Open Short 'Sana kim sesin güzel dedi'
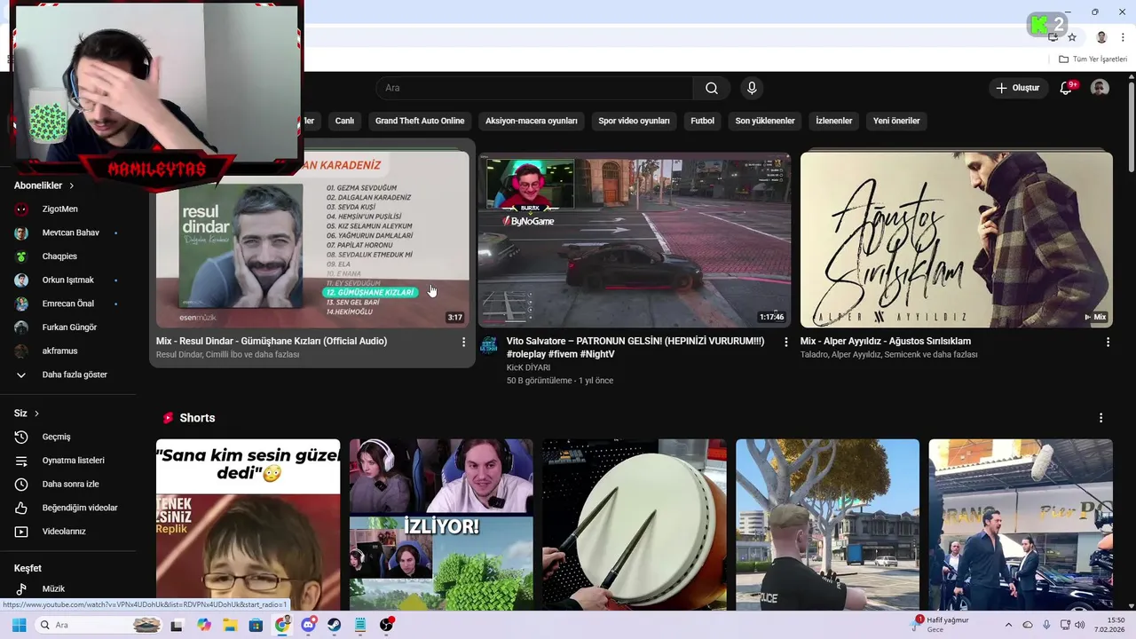The image size is (1136, 639). click(x=248, y=525)
